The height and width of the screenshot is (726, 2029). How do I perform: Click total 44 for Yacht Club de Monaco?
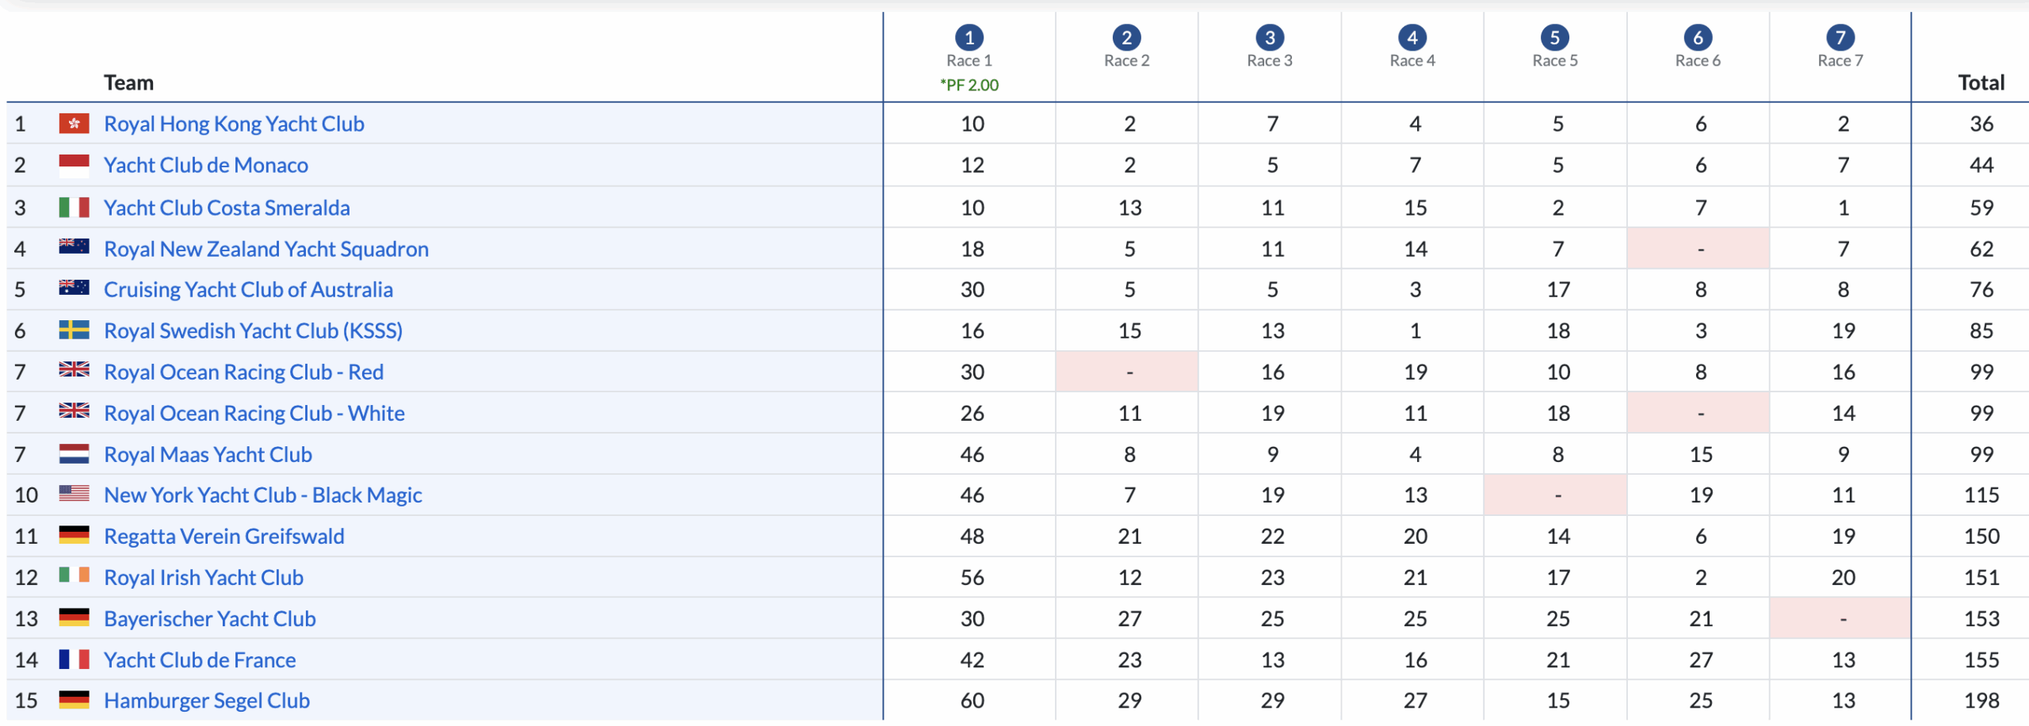point(1981,166)
